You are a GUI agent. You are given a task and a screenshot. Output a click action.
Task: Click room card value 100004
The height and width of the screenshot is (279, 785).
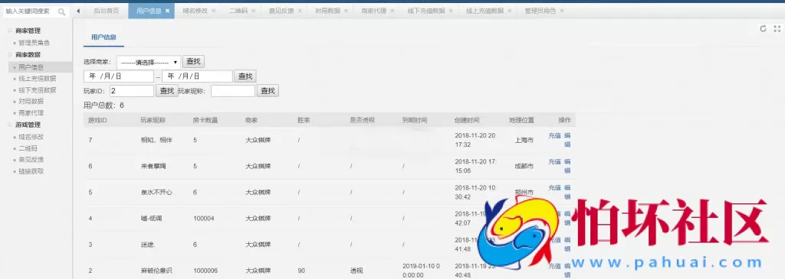point(204,218)
